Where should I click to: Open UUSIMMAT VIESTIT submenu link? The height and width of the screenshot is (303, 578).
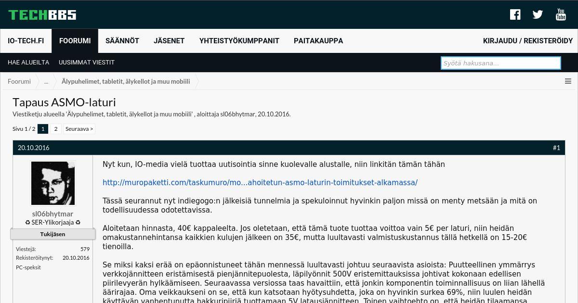(87, 63)
